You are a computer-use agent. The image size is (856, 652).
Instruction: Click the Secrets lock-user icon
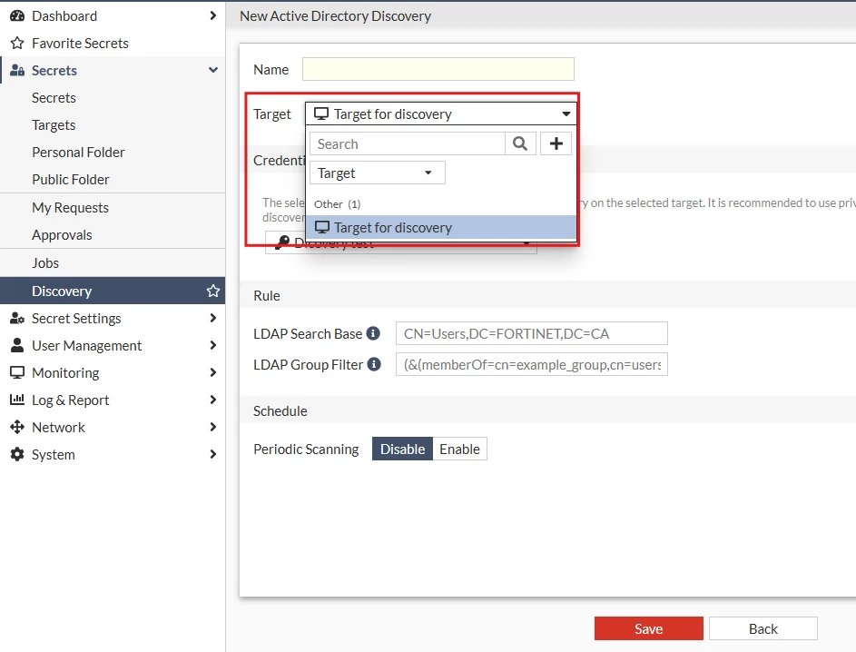click(17, 71)
